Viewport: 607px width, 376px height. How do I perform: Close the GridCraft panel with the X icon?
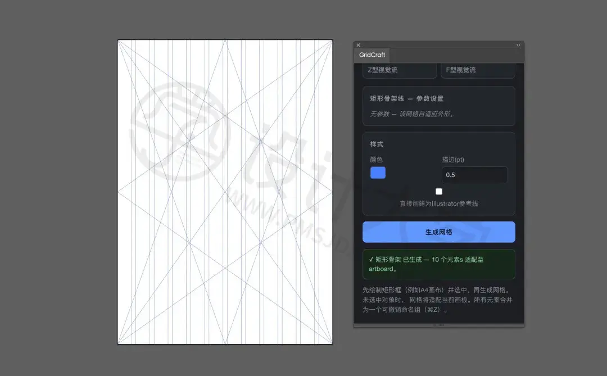click(359, 45)
